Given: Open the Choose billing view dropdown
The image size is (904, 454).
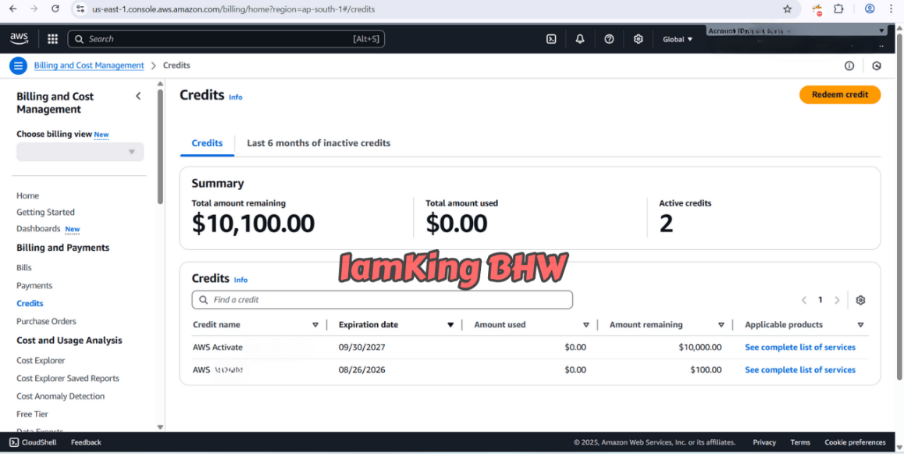Looking at the screenshot, I should pos(80,152).
